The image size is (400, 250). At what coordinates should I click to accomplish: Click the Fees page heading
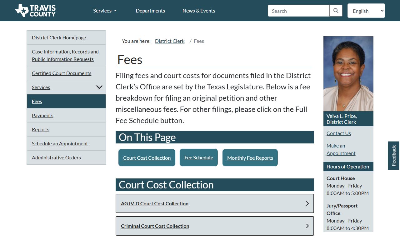pyautogui.click(x=130, y=59)
